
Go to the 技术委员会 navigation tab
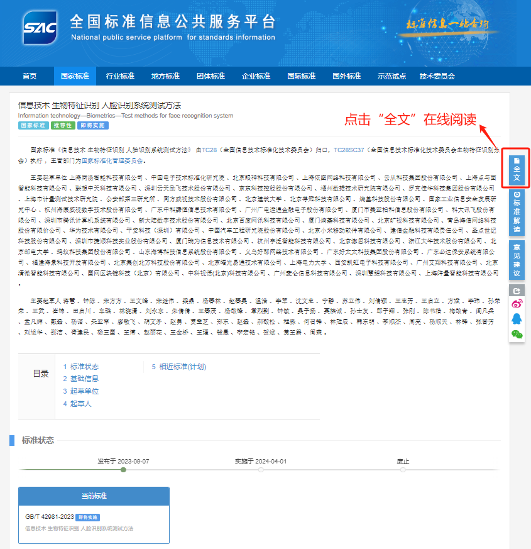[x=437, y=76]
